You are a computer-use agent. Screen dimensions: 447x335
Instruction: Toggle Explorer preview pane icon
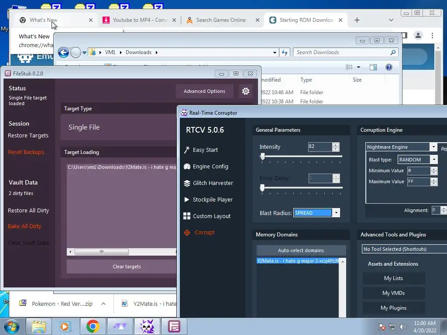373,67
